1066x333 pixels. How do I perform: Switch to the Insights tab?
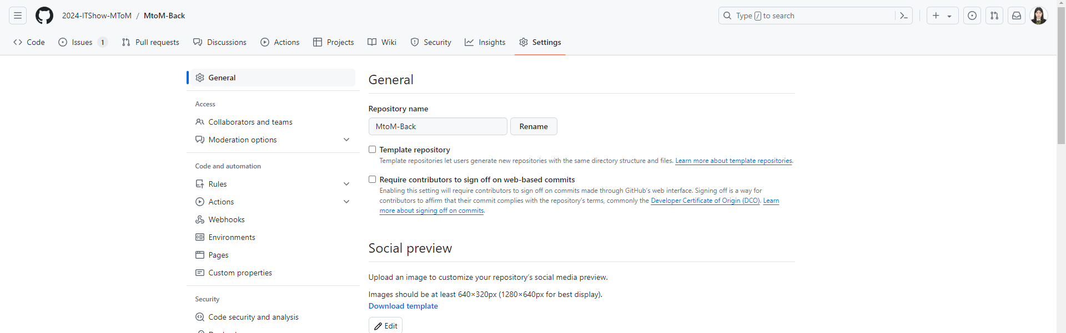click(x=485, y=42)
